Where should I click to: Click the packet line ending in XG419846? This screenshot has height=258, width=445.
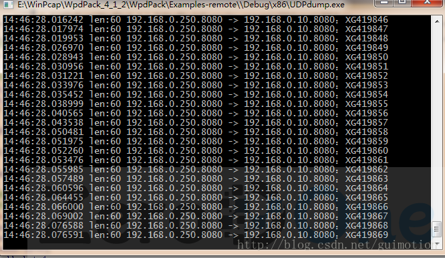(x=196, y=19)
